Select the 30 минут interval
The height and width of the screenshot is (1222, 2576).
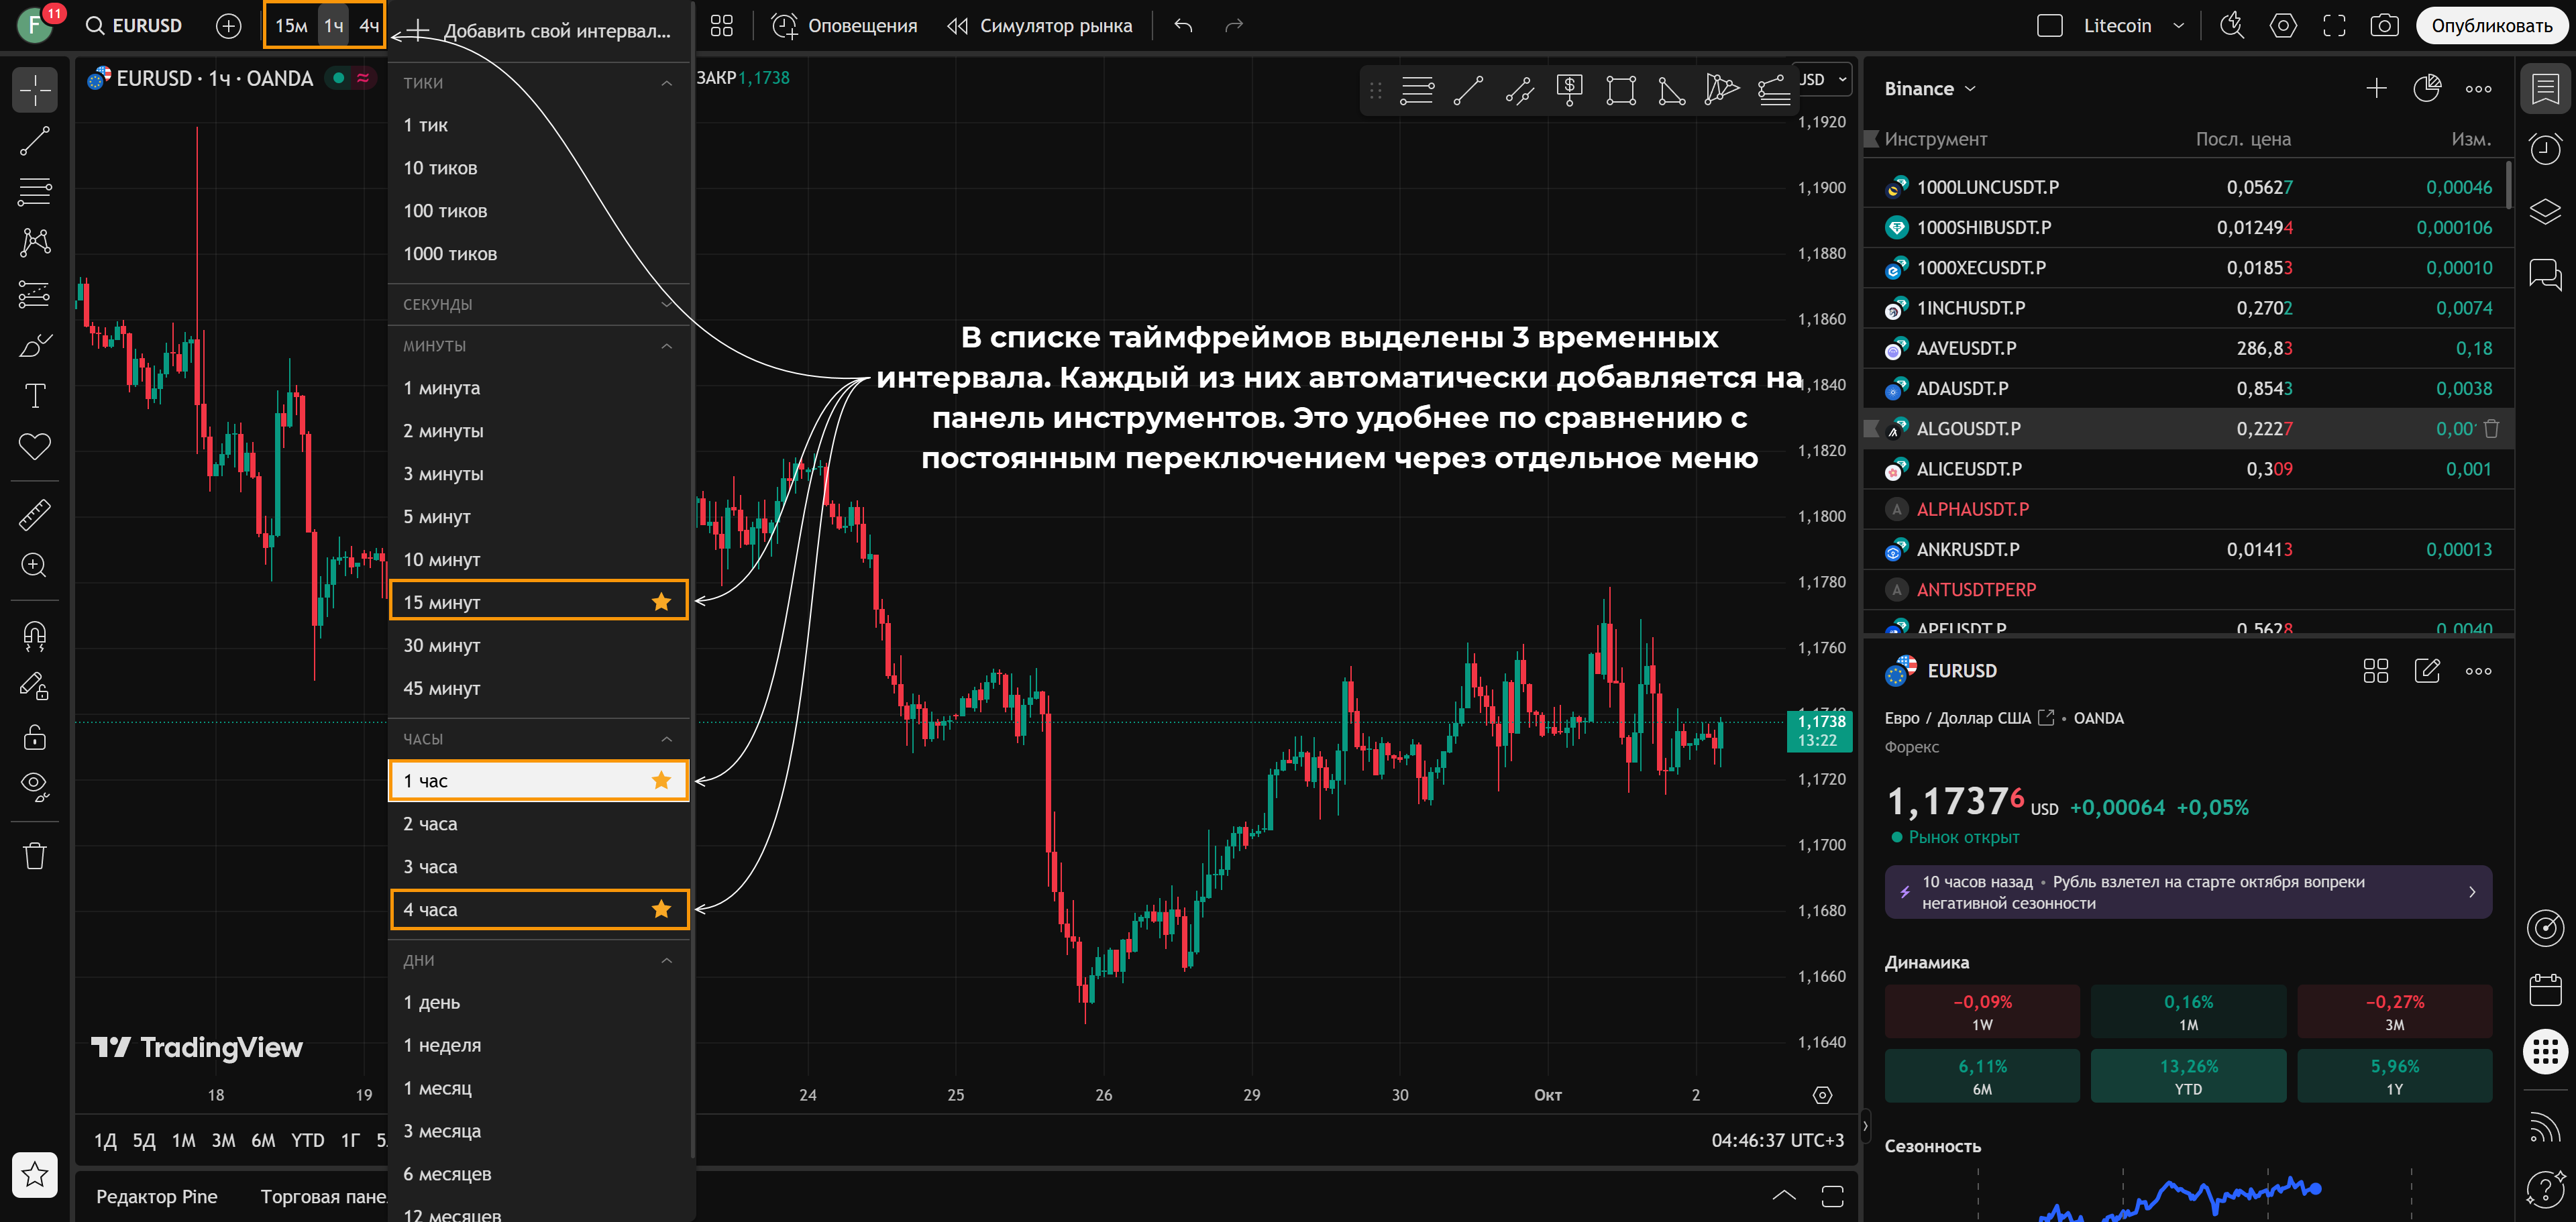point(442,645)
